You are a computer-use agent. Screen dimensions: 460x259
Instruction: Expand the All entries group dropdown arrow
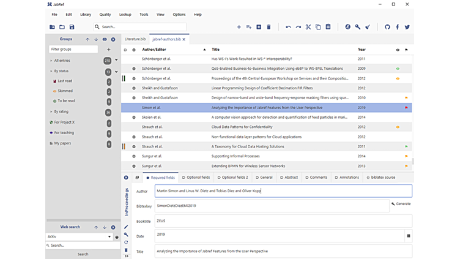point(116,60)
